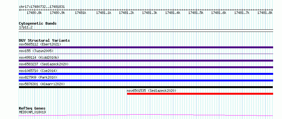
Task: Open nsv827909 (Park2010) variant label
Action: click(38, 77)
